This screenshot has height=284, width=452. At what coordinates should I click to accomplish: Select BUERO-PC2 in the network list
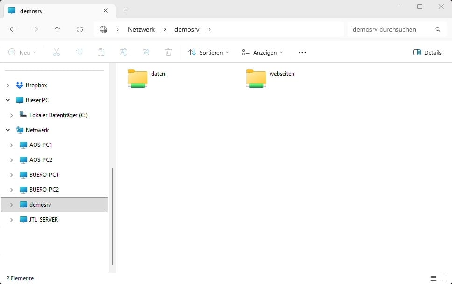[x=44, y=190]
